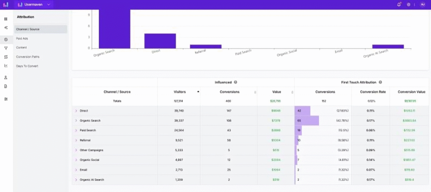Open settings gear in top bar
The height and width of the screenshot is (192, 431).
pos(408,5)
